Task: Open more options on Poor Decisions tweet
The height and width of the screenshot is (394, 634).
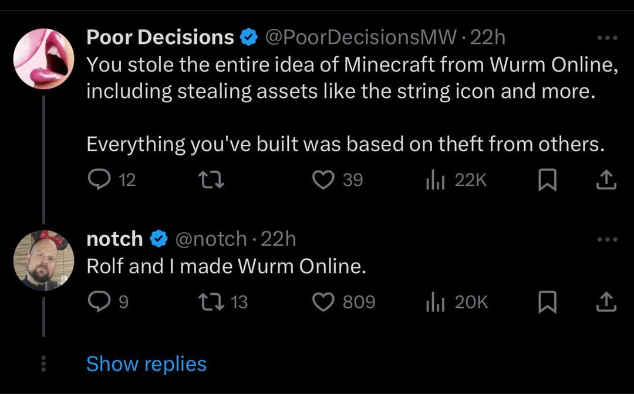Action: coord(608,38)
